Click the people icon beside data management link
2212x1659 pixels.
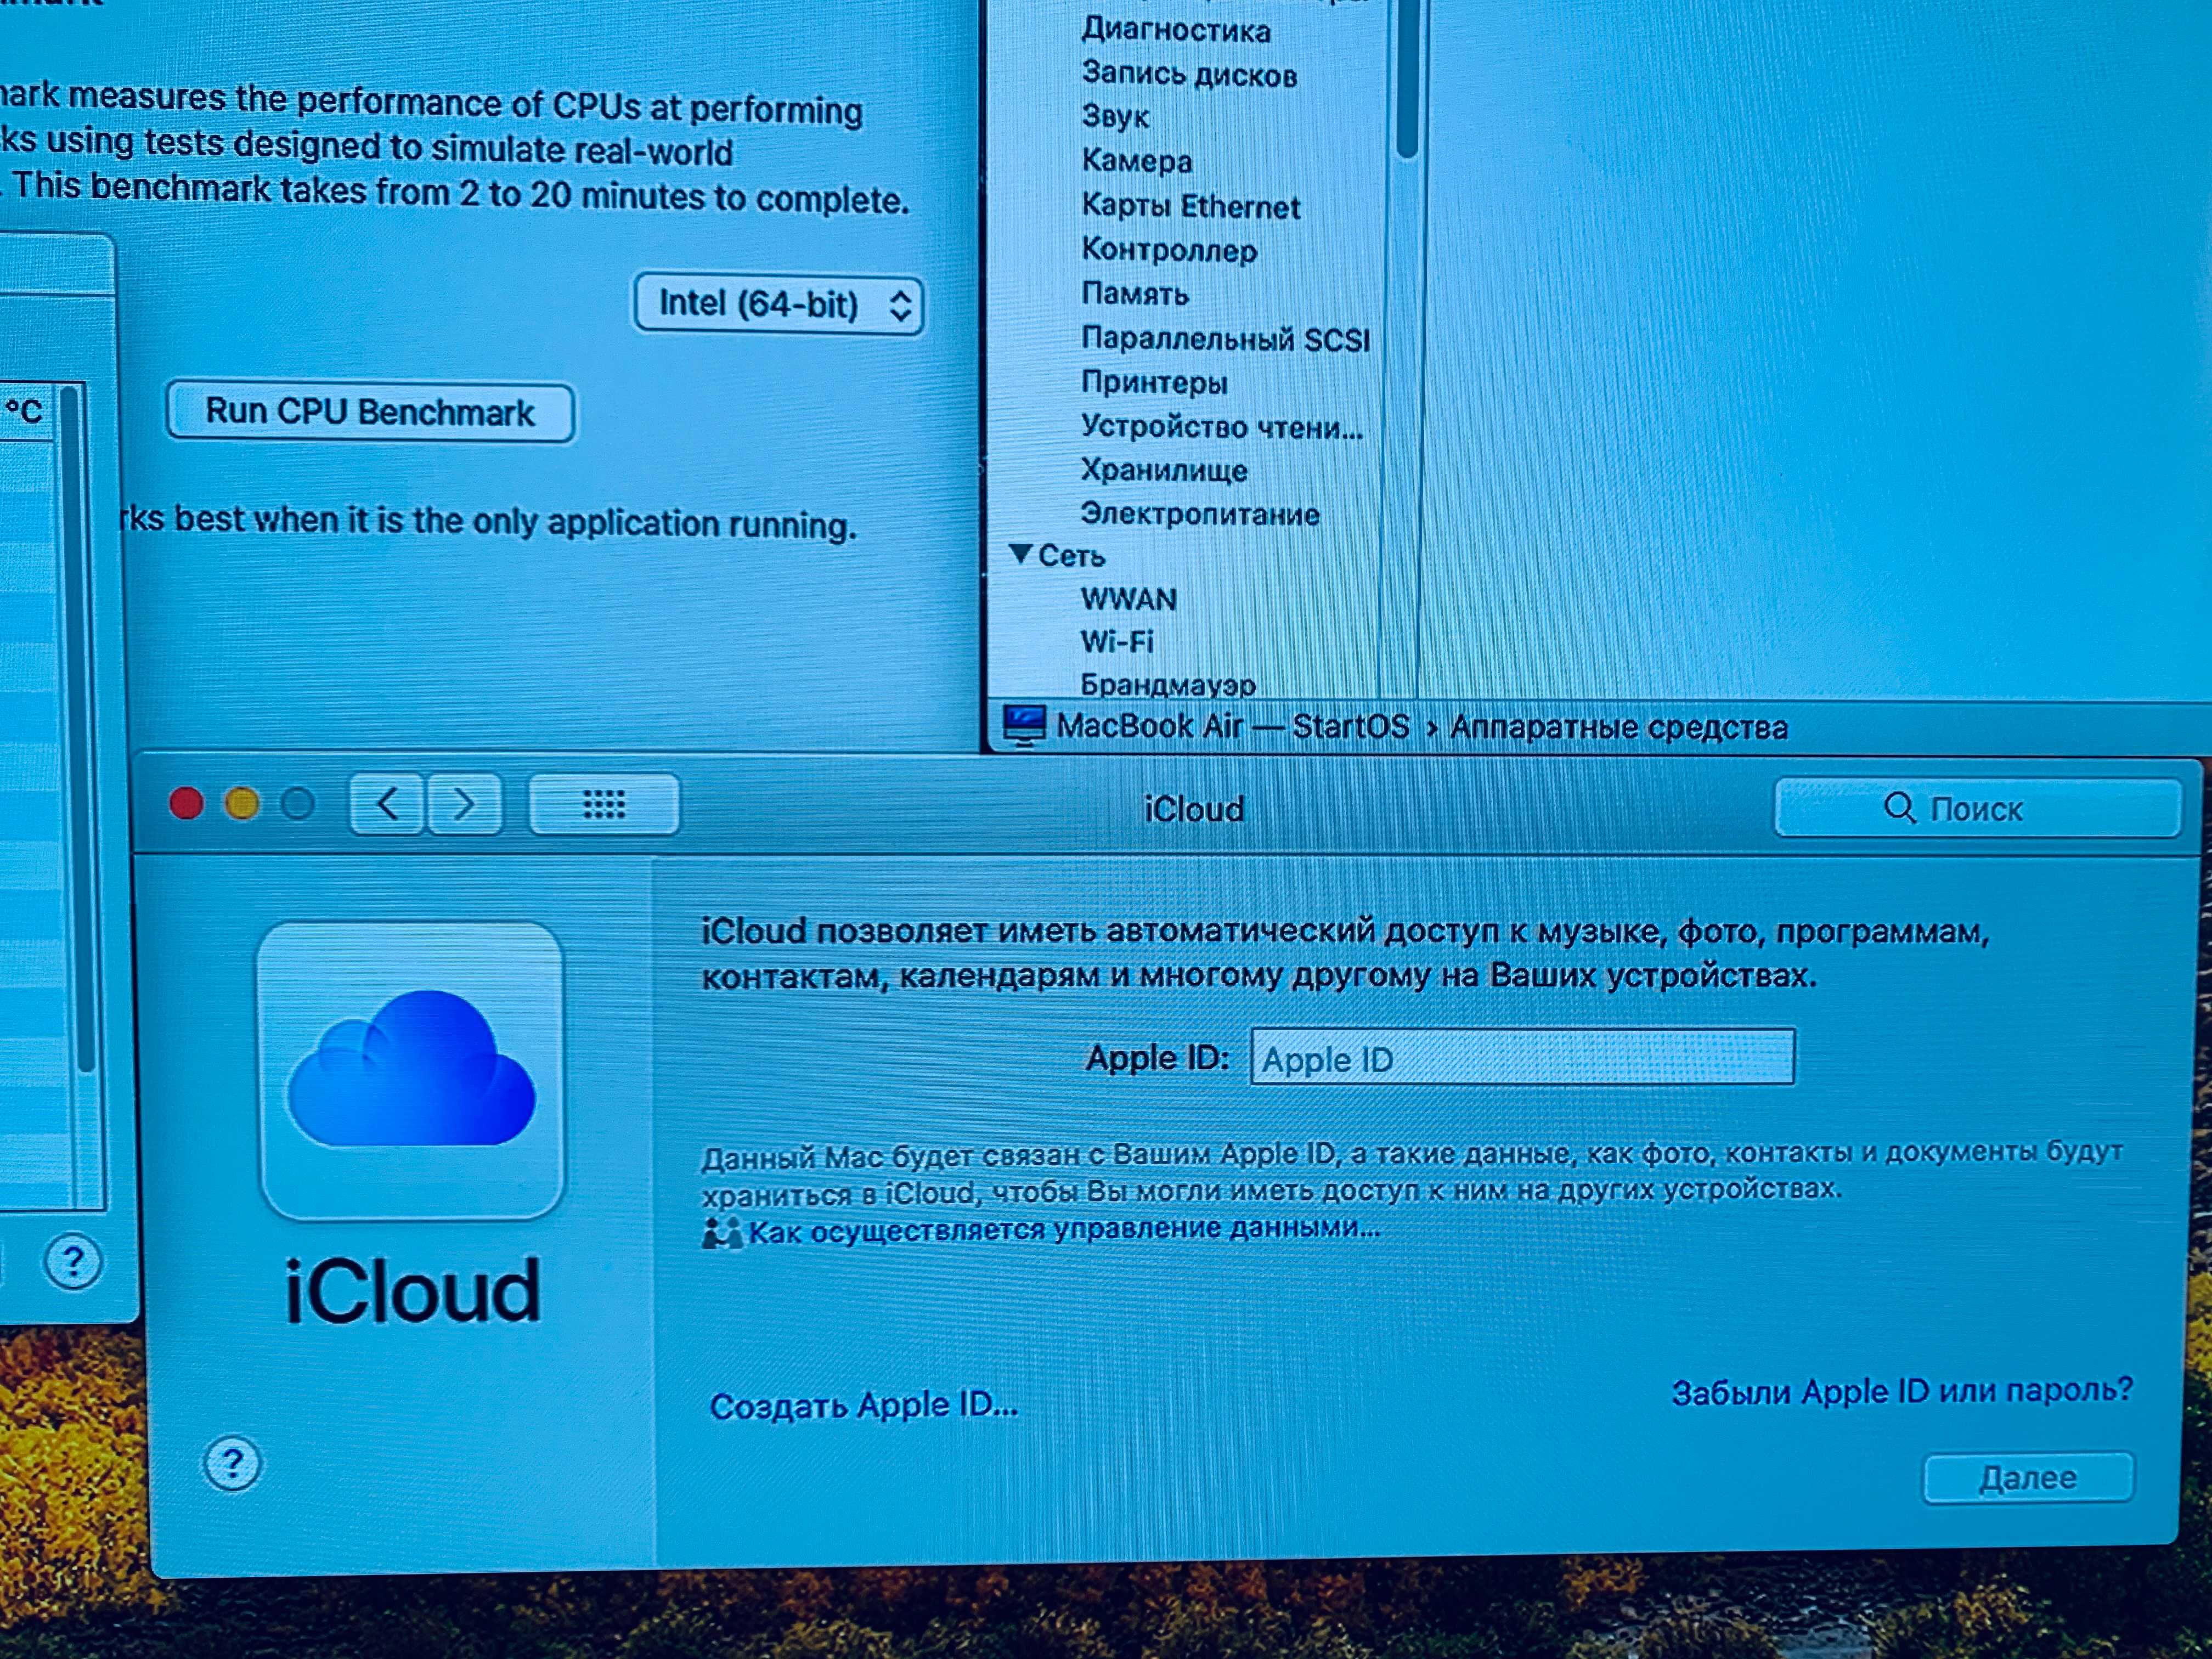[721, 1232]
